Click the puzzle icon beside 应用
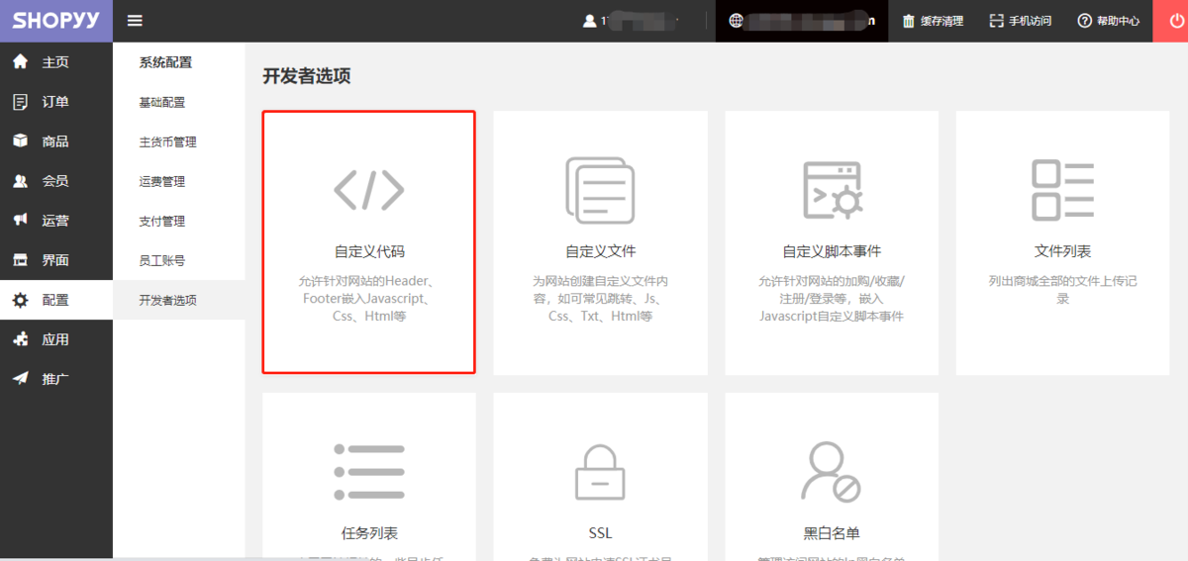 click(x=20, y=338)
